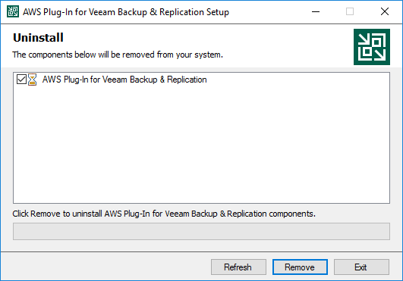Click the Uninstall heading text
The height and width of the screenshot is (281, 403).
[x=38, y=38]
